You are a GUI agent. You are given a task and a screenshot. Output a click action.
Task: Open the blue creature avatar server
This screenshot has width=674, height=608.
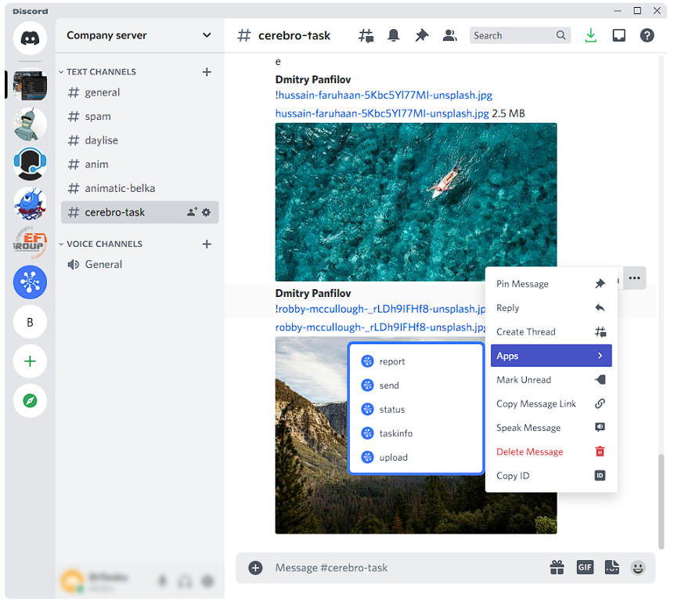click(30, 204)
